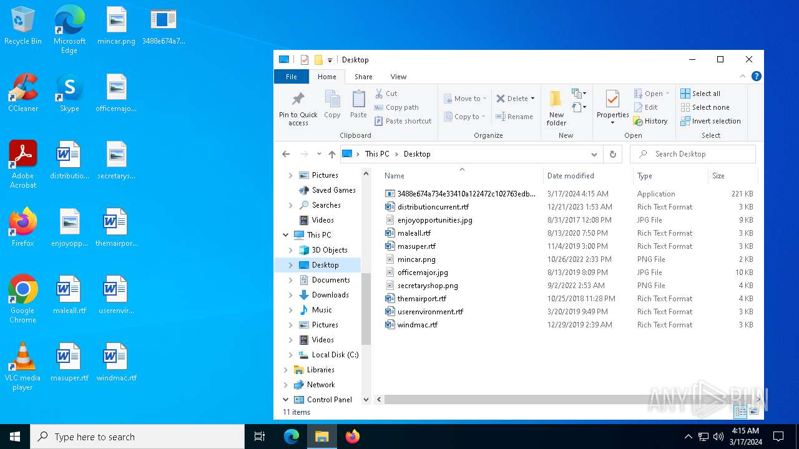Click the New folder icon
The height and width of the screenshot is (449, 799).
click(556, 100)
